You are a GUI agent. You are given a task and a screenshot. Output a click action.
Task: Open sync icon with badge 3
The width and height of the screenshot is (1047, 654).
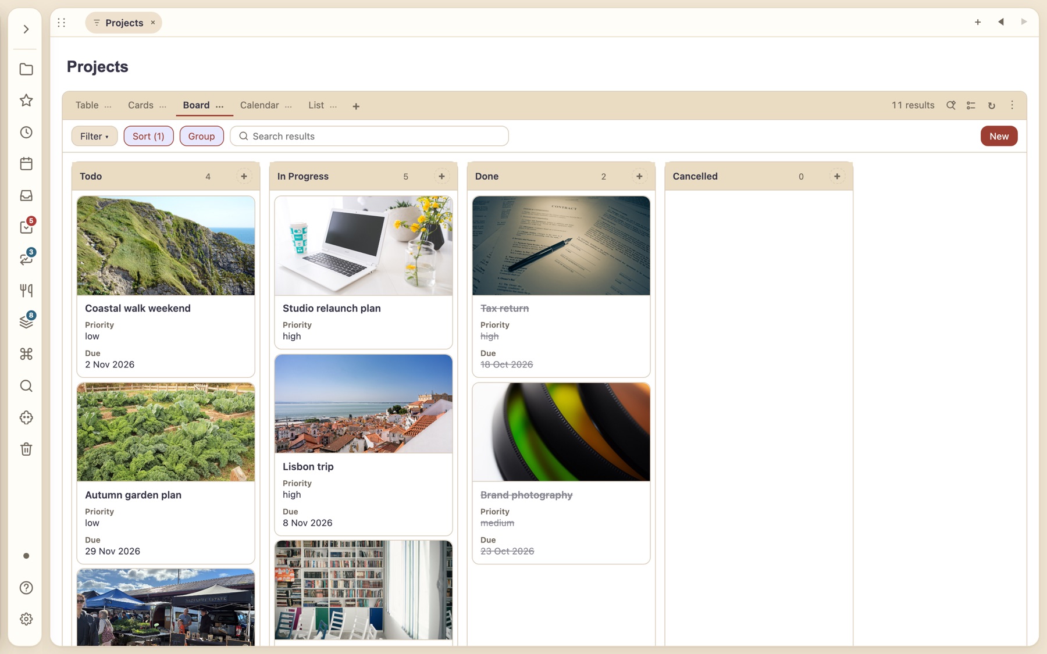26,259
